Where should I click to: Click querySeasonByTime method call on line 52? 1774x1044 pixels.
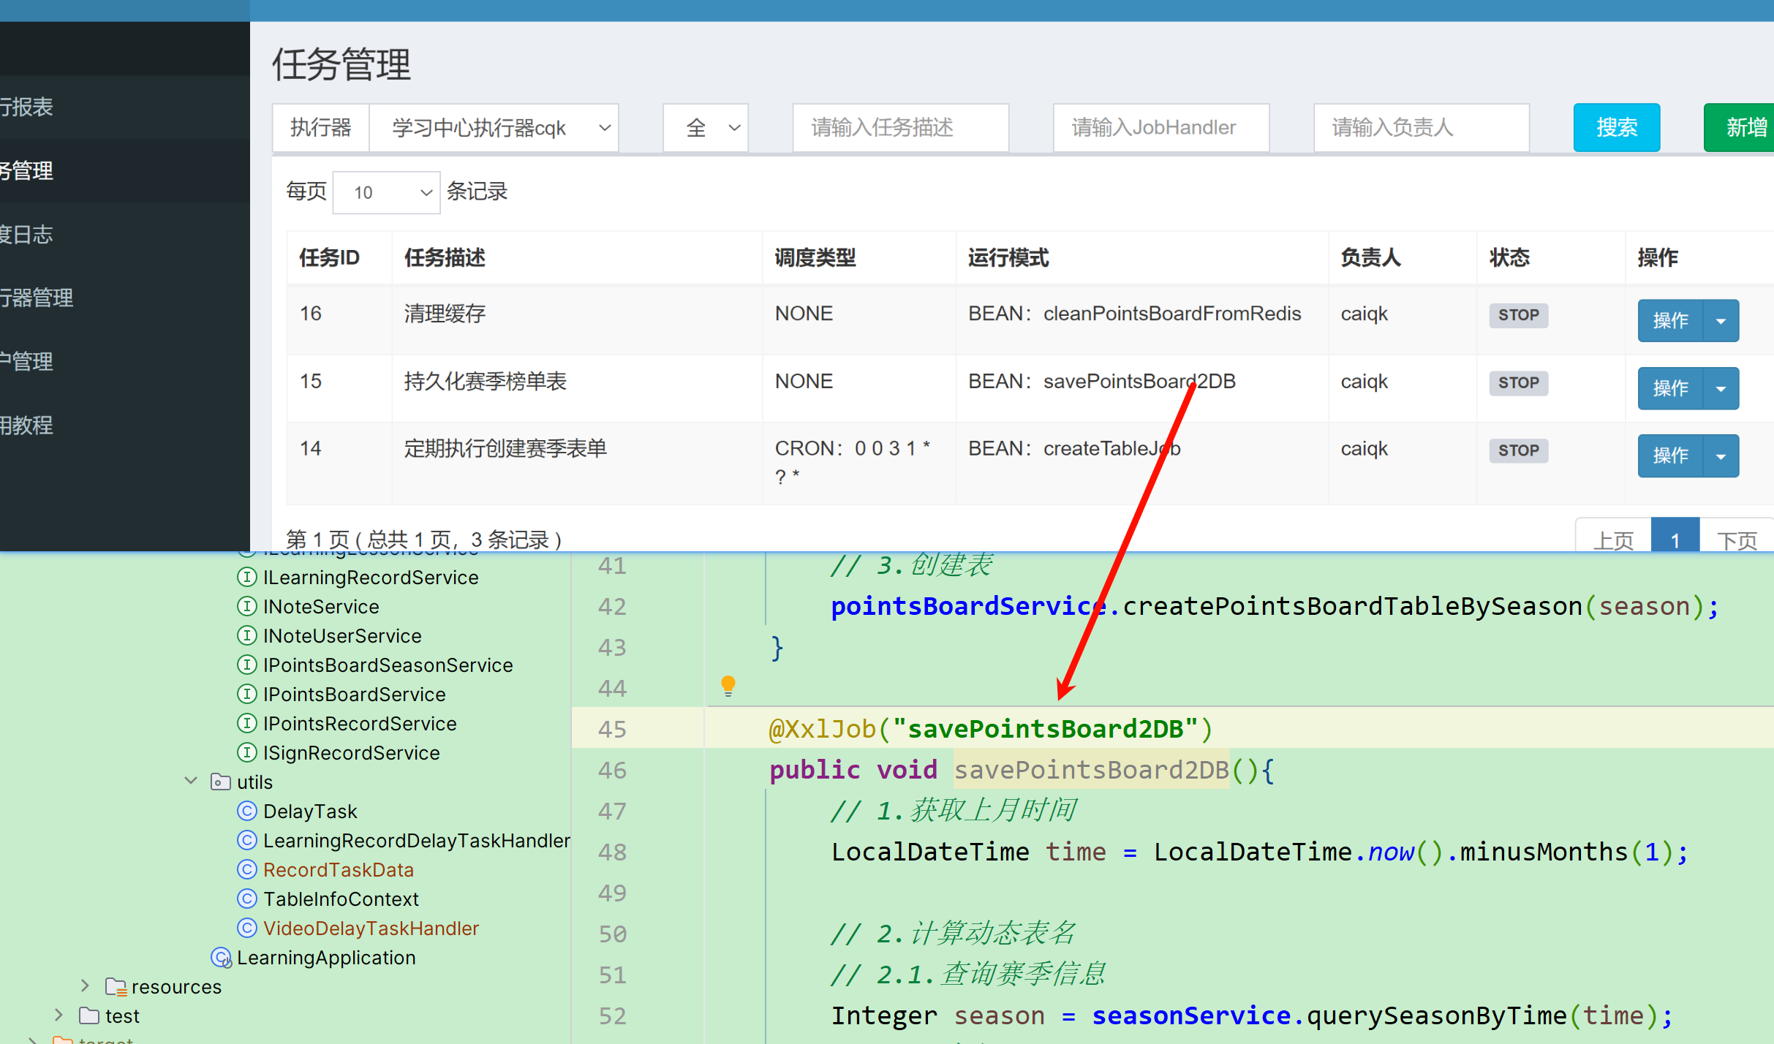(x=1437, y=1015)
